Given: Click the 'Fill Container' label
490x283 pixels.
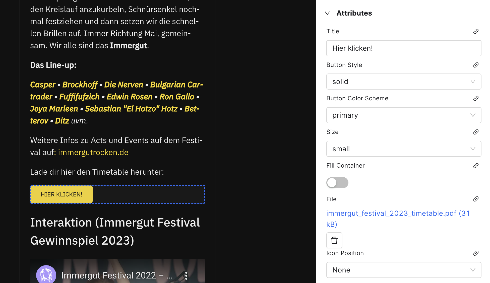Looking at the screenshot, I should point(345,166).
